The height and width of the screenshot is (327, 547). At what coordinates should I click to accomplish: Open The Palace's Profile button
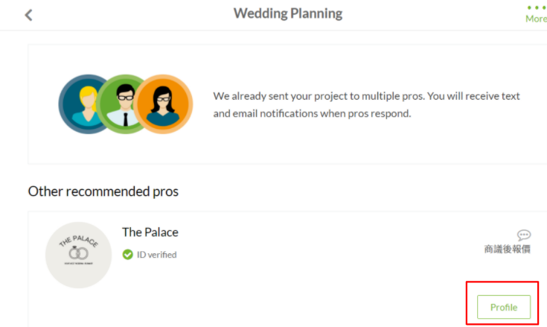(x=504, y=307)
